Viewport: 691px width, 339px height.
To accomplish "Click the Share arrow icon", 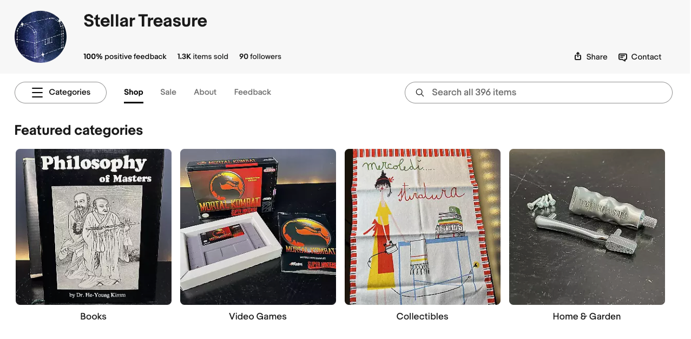I will coord(578,56).
